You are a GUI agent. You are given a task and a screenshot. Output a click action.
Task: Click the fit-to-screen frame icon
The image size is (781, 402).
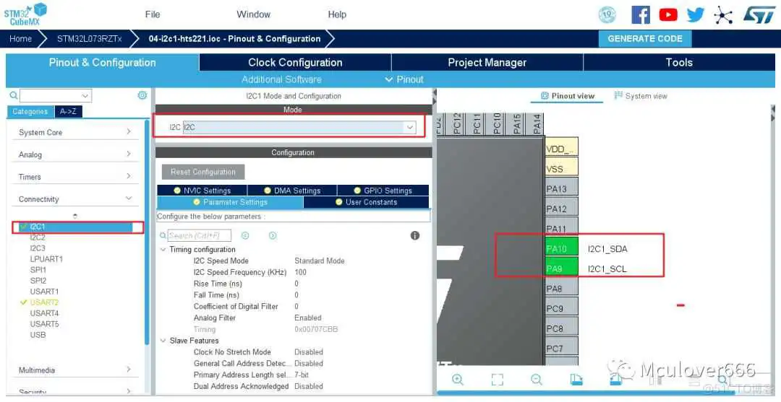click(x=497, y=380)
